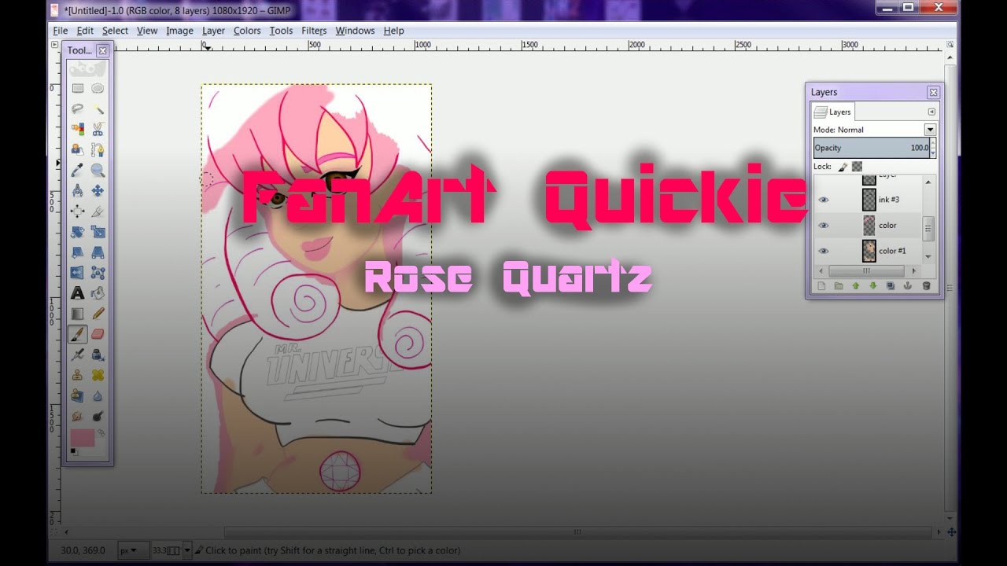
Task: Select the Airbrush tool
Action: 78,355
